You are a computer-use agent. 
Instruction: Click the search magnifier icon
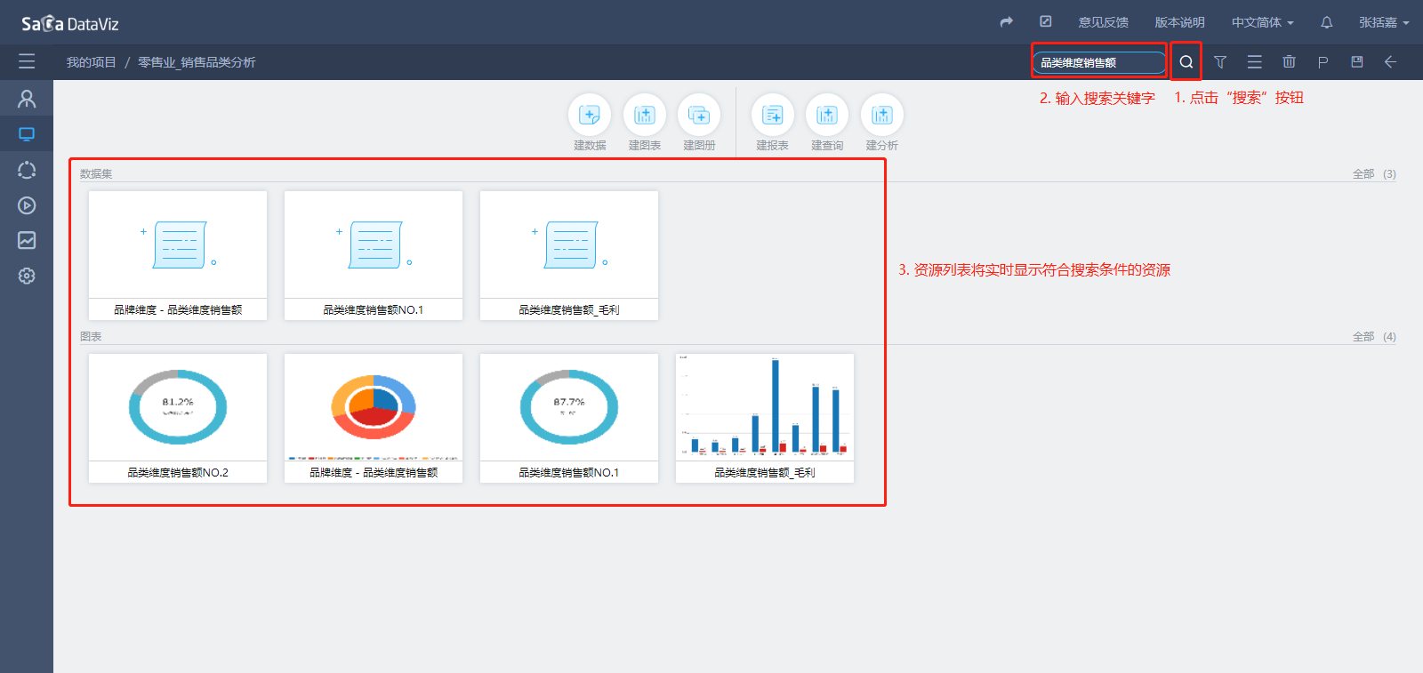tap(1186, 62)
